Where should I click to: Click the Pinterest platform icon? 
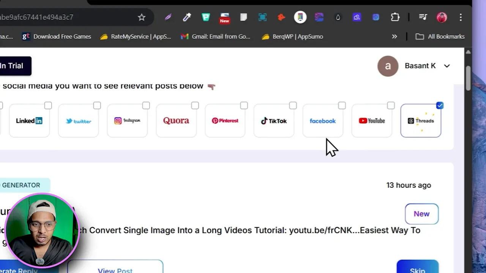(225, 121)
